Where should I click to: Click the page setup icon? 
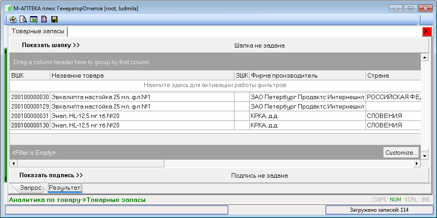tap(44, 19)
